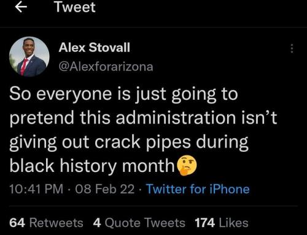View the 64 Retweets list
Viewport: 307px width, 235px height.
(x=46, y=223)
